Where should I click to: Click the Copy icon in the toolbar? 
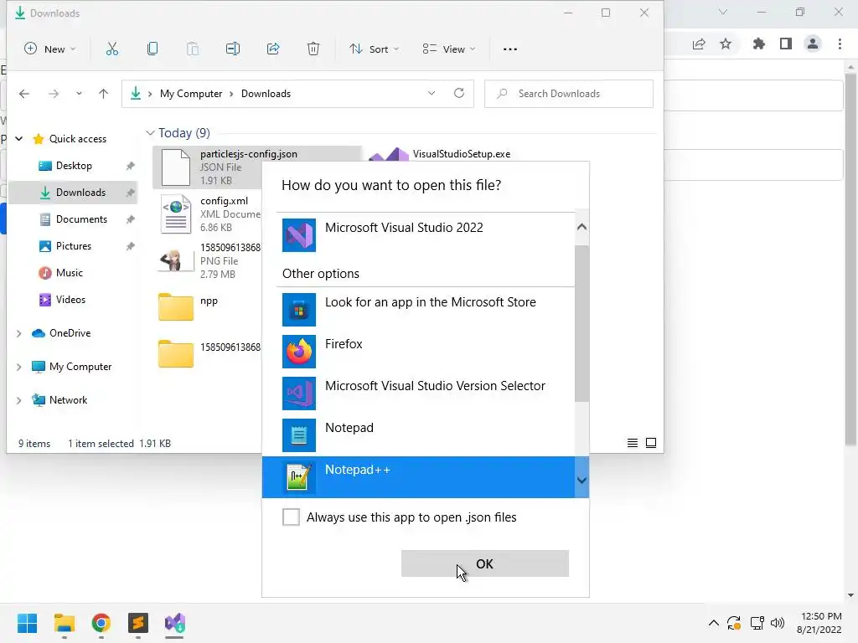coord(152,49)
